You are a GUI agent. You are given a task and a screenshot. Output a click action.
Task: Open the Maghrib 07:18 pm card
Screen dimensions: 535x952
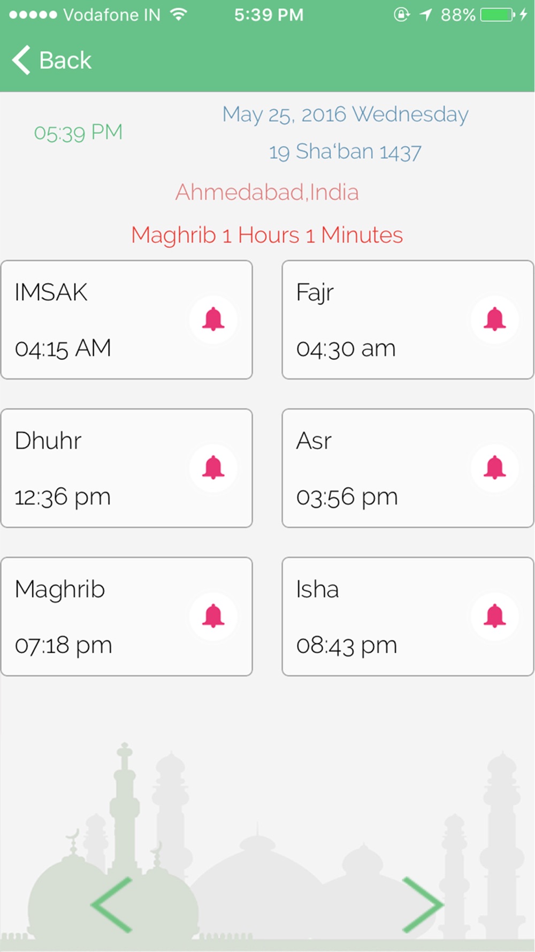pos(96,616)
